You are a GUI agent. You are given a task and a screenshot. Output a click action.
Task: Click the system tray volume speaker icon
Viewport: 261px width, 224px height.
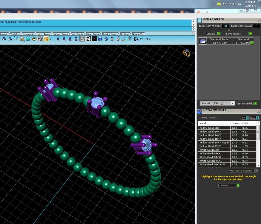(x=234, y=4)
